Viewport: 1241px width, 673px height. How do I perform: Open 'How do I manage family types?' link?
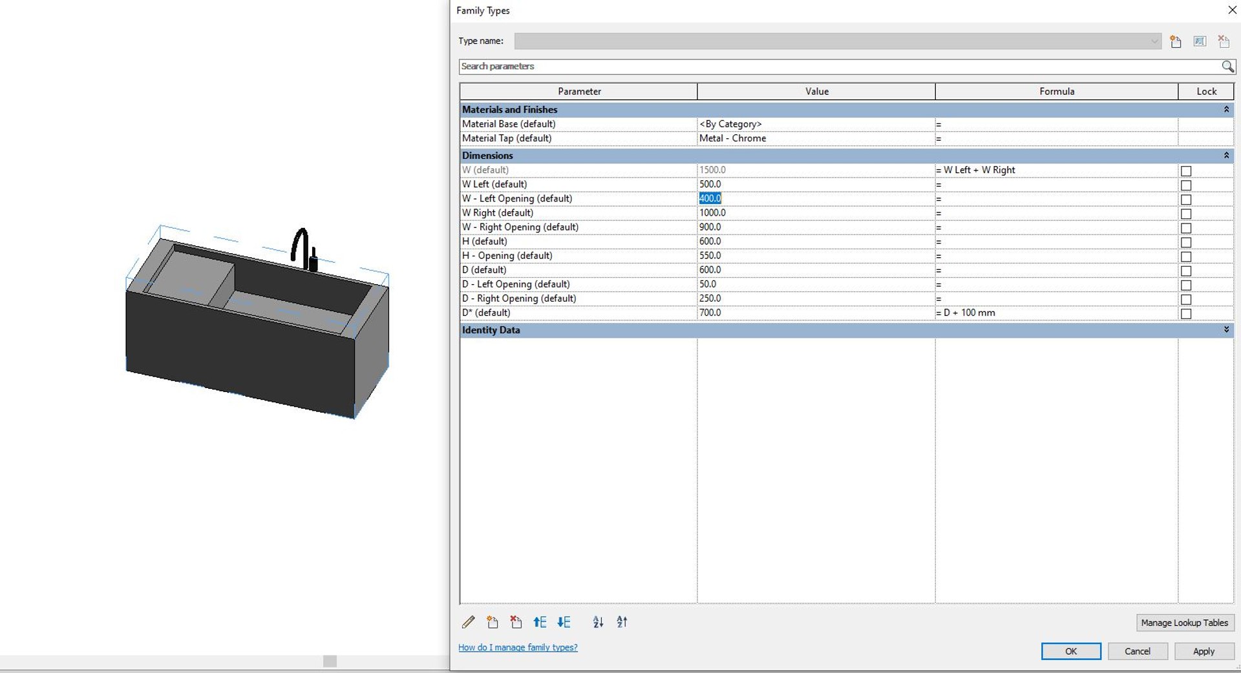tap(518, 647)
